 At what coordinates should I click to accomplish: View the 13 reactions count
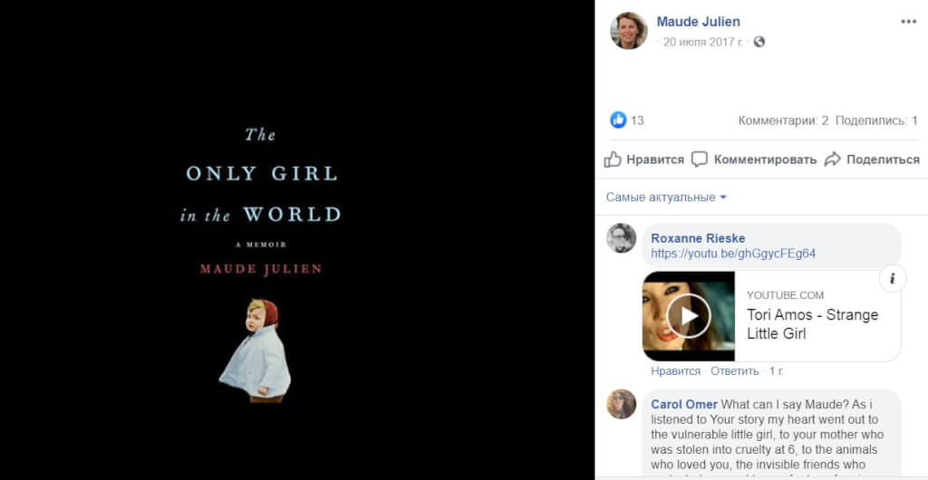637,120
